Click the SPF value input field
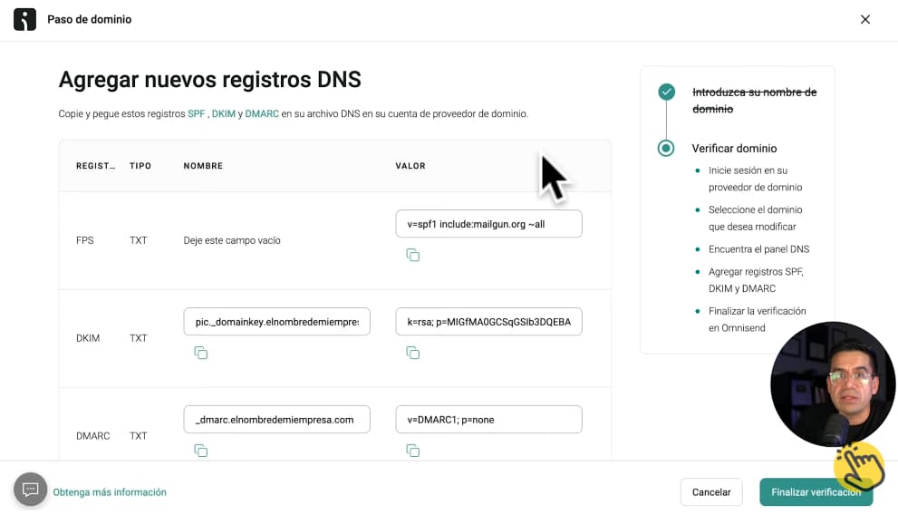 pyautogui.click(x=488, y=224)
